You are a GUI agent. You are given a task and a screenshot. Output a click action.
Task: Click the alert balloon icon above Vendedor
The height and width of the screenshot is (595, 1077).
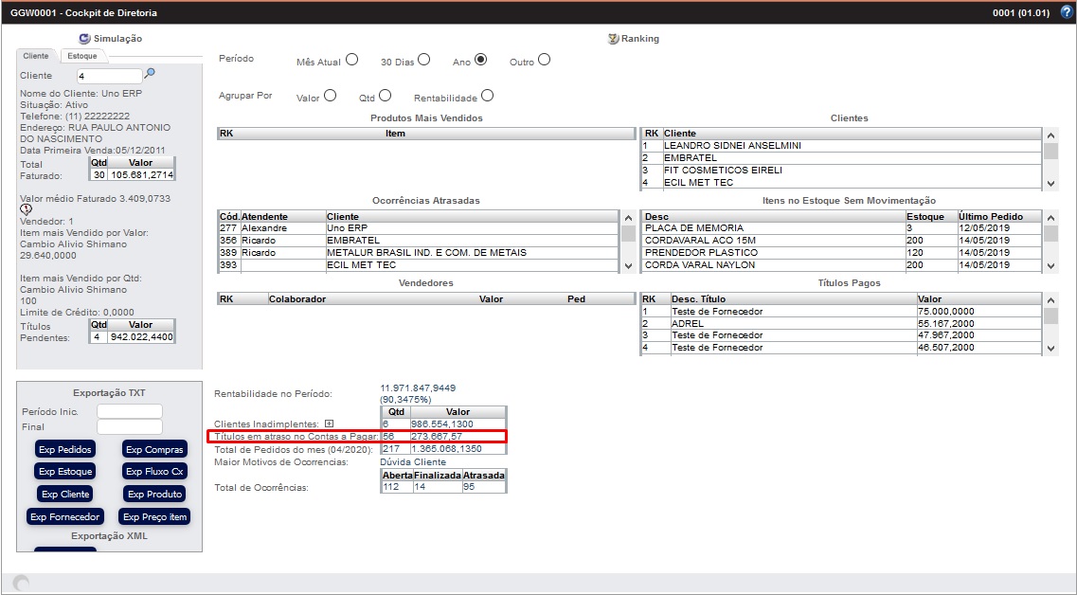(27, 209)
